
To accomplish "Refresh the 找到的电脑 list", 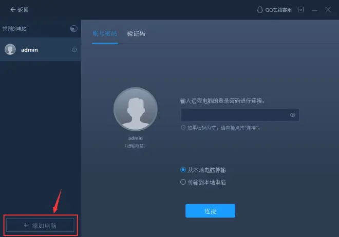I will coord(74,29).
